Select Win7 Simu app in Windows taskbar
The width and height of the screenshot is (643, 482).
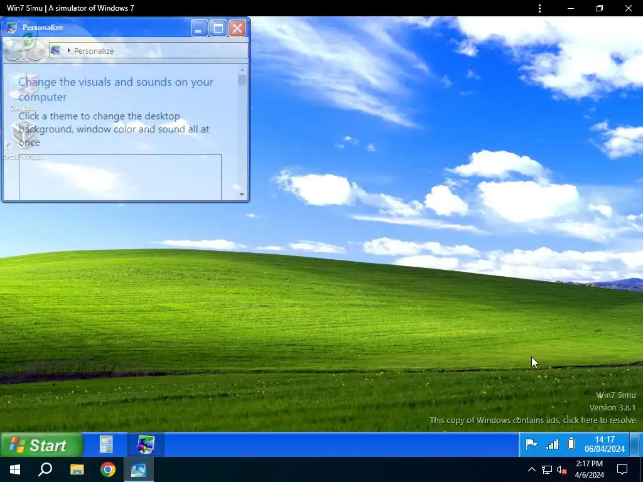(139, 469)
